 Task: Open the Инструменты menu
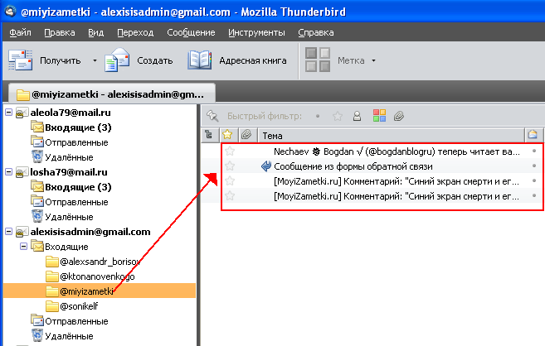[256, 32]
